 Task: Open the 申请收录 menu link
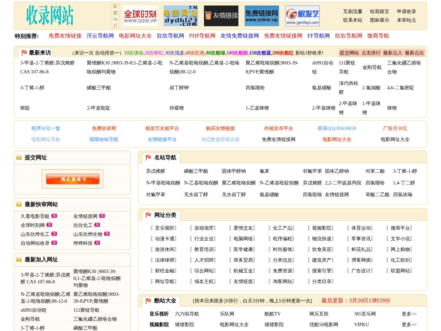click(x=406, y=11)
